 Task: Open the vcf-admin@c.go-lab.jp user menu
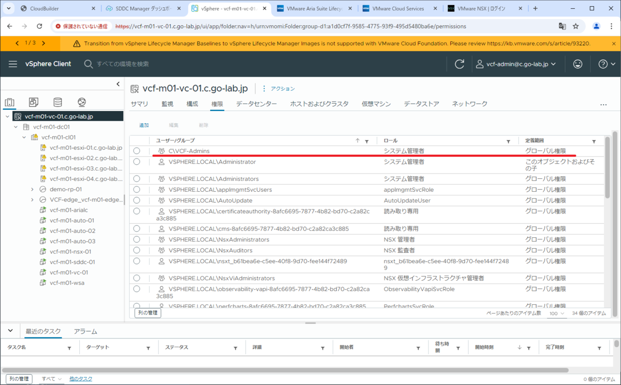[x=515, y=64]
